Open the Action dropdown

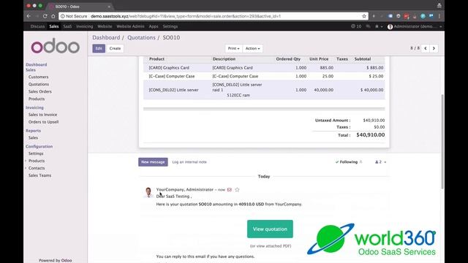coord(252,48)
